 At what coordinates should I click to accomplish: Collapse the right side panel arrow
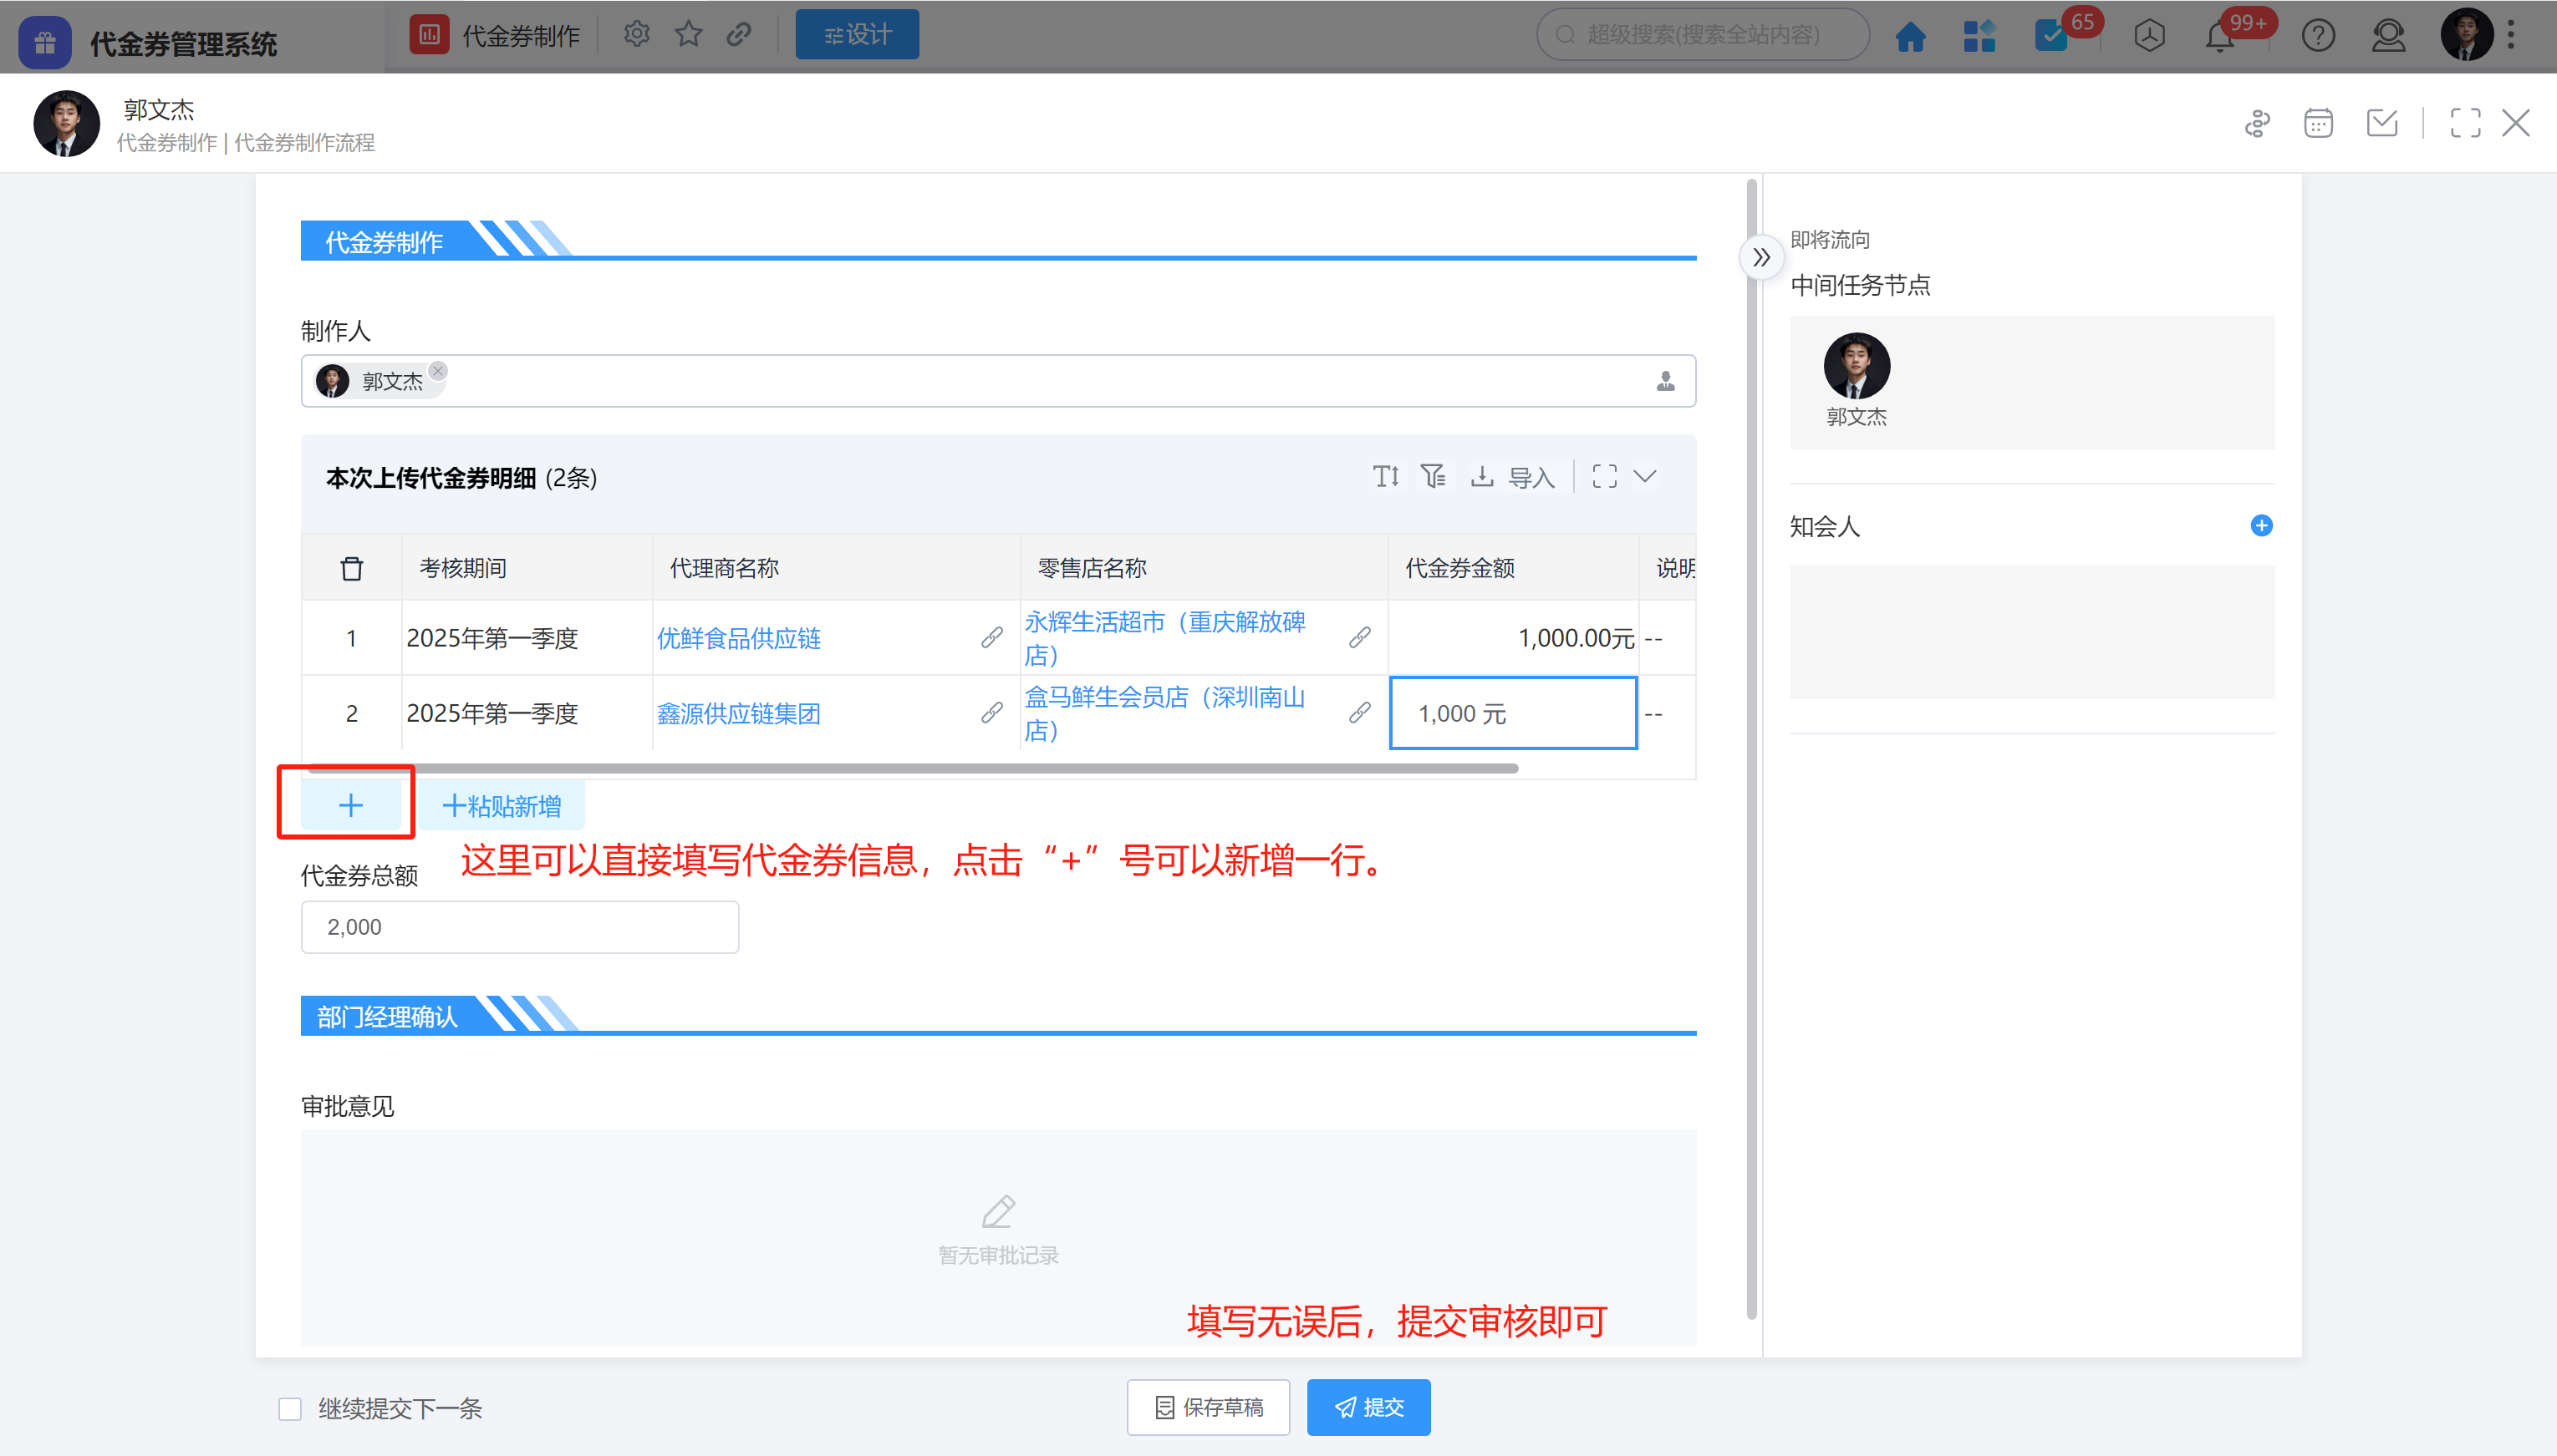(x=1760, y=258)
